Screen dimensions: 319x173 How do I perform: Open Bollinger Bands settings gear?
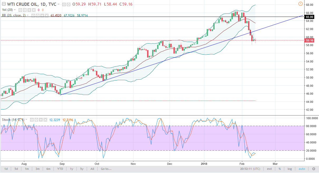click(38, 16)
